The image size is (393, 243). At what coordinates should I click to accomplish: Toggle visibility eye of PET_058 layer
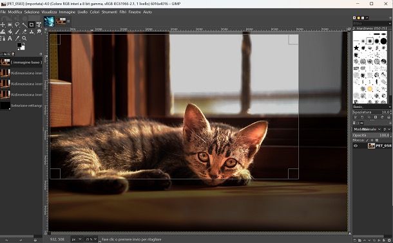point(356,146)
